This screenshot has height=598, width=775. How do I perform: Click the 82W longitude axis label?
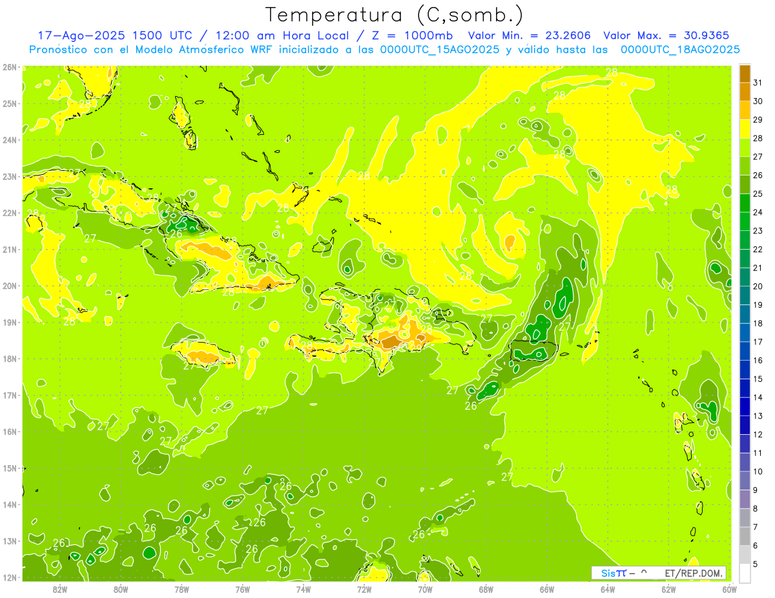point(60,589)
